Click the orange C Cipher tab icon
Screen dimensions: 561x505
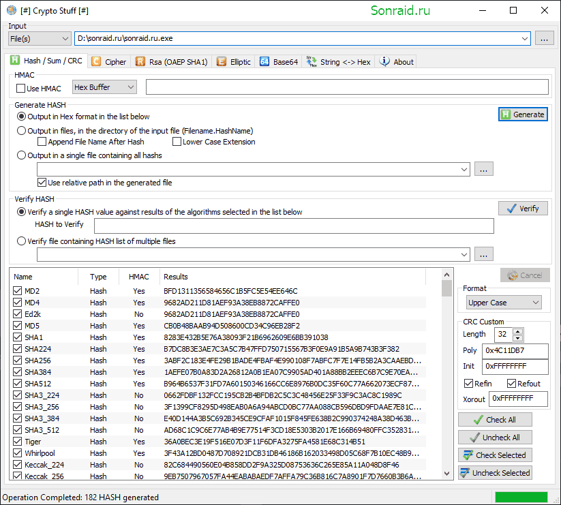(96, 61)
